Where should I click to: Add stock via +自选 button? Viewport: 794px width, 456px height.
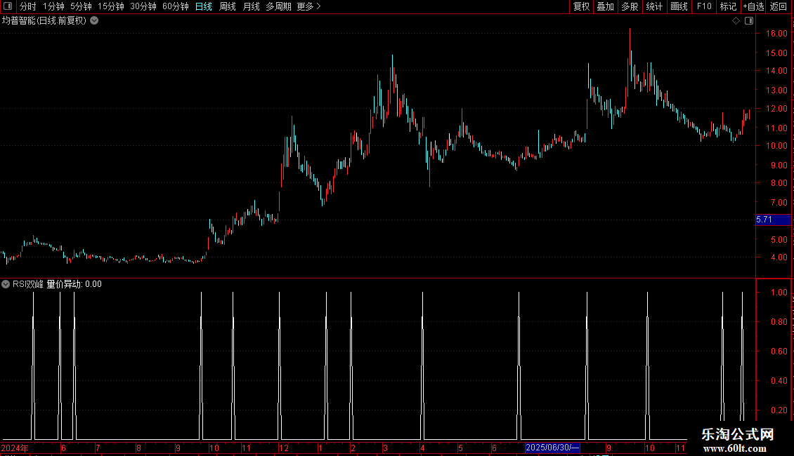(x=753, y=6)
